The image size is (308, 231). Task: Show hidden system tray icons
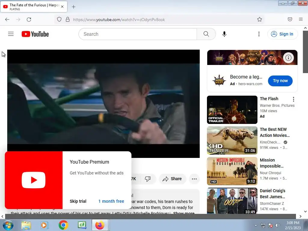coord(256,225)
